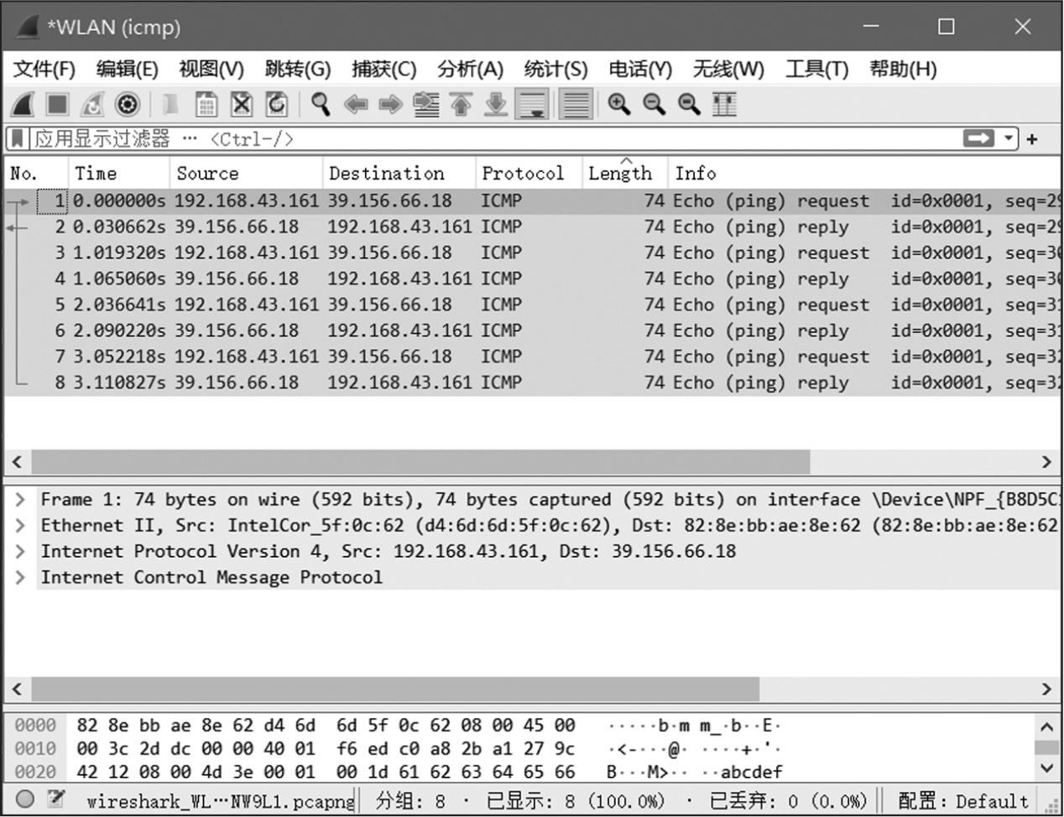Sort packets by the No. column

click(37, 173)
